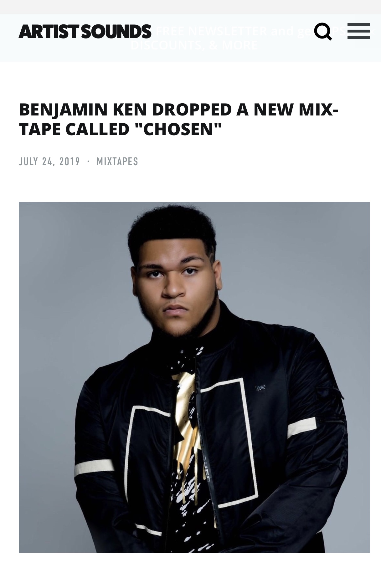This screenshot has width=381, height=568.
Task: Click the dot separator before MIXTAPES
Action: coord(89,161)
